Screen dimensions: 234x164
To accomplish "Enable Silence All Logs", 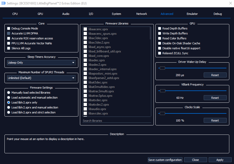I will tap(9, 48).
